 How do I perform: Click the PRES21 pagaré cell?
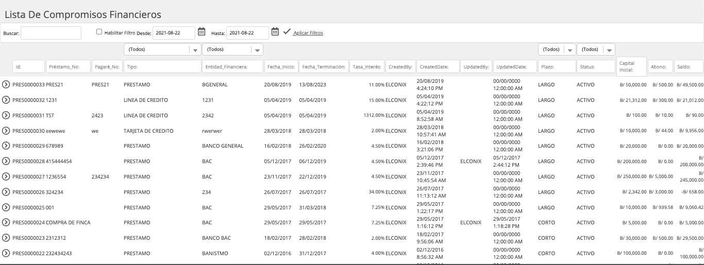coord(100,84)
